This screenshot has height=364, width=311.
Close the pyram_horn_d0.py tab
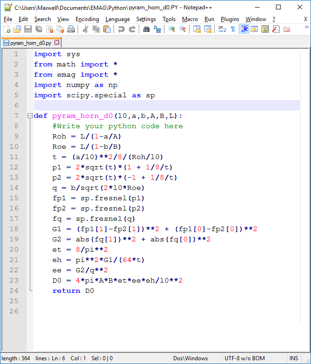(57, 43)
